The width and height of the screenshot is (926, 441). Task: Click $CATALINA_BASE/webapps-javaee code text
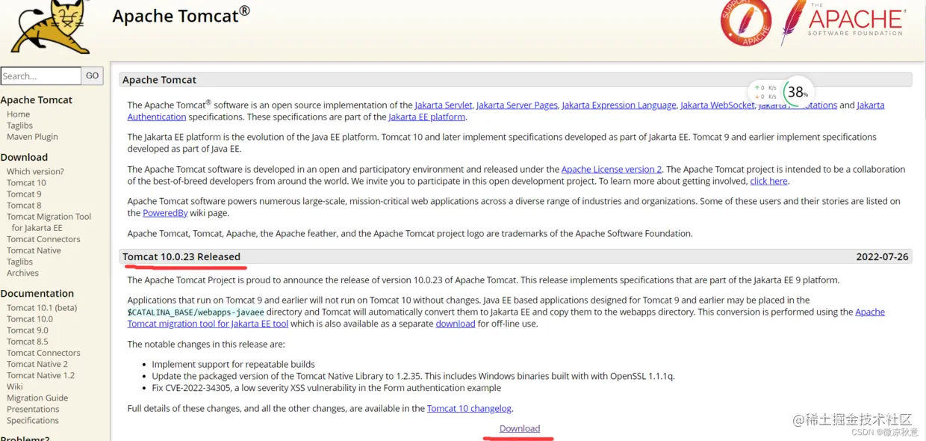pos(196,312)
